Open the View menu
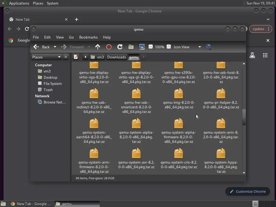The width and height of the screenshot is (276, 207). tap(60, 37)
